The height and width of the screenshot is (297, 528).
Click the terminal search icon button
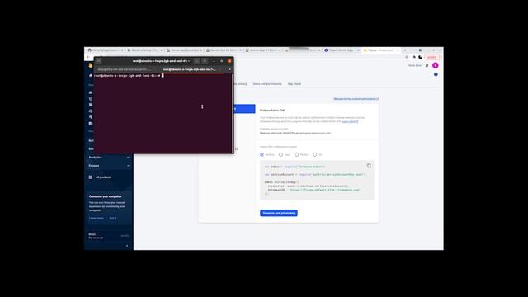[196, 61]
